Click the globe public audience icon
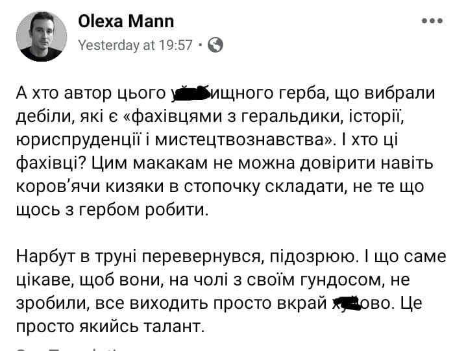 pos(217,45)
